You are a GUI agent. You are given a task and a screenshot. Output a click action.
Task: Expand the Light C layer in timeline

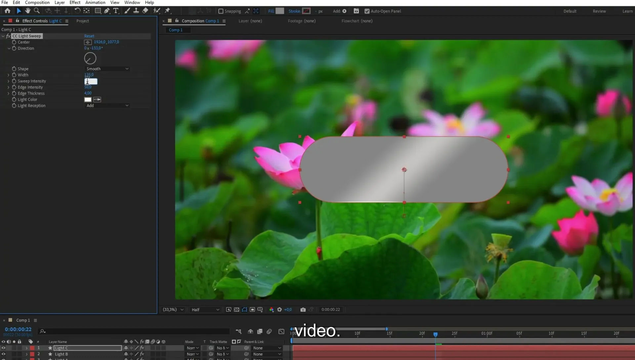click(26, 348)
